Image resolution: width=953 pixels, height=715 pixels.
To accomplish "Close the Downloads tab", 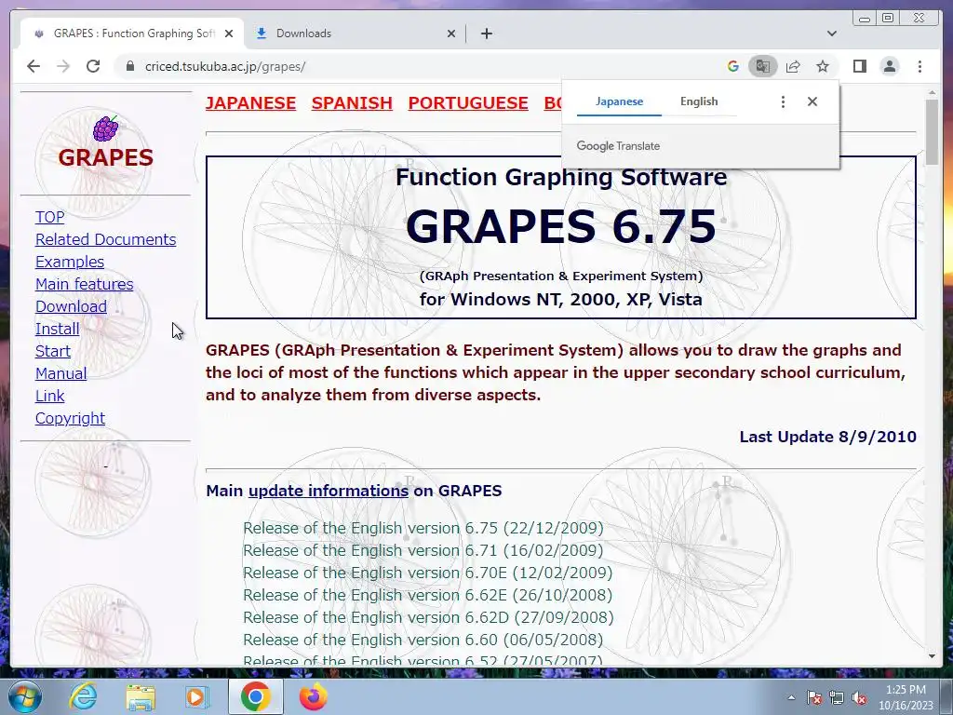I will 451,34.
